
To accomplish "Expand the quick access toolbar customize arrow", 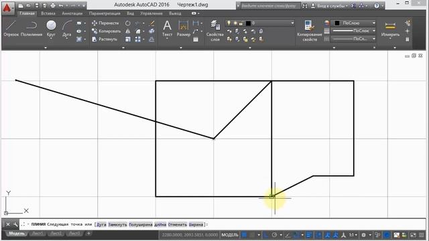I will click(84, 5).
